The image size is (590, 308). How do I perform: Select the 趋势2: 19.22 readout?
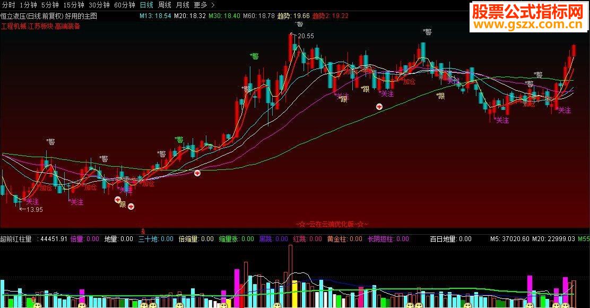(331, 16)
